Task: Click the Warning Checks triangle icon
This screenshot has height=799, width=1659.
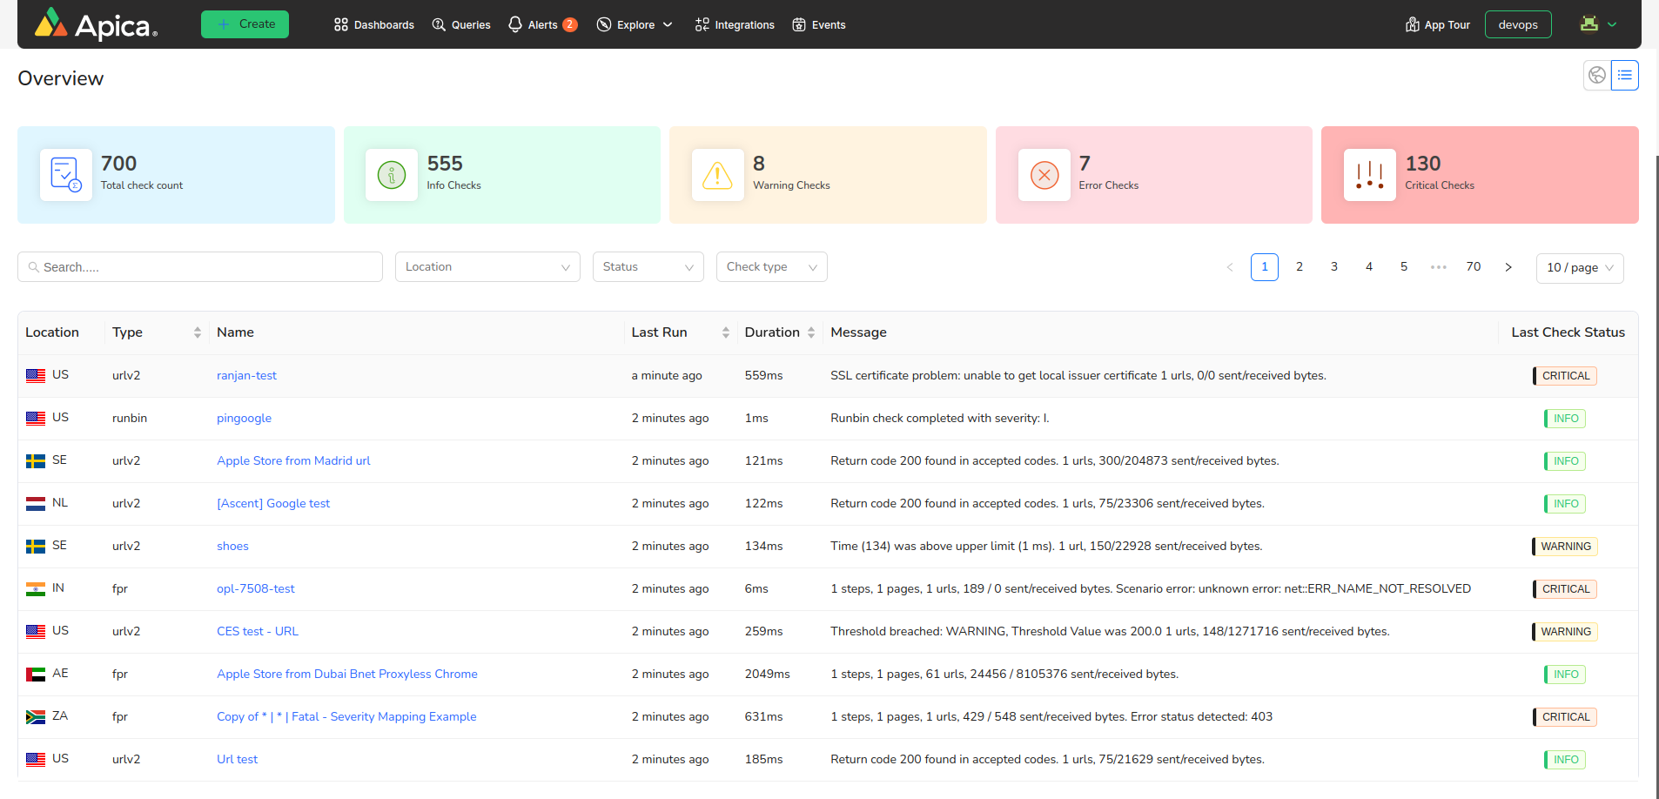Action: tap(717, 175)
